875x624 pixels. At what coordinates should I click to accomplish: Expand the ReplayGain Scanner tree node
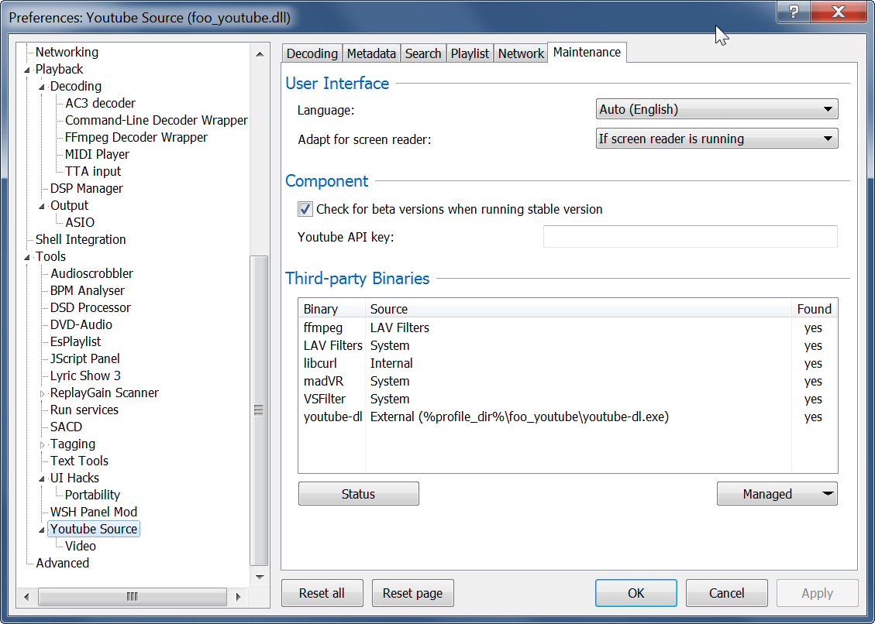click(x=43, y=393)
